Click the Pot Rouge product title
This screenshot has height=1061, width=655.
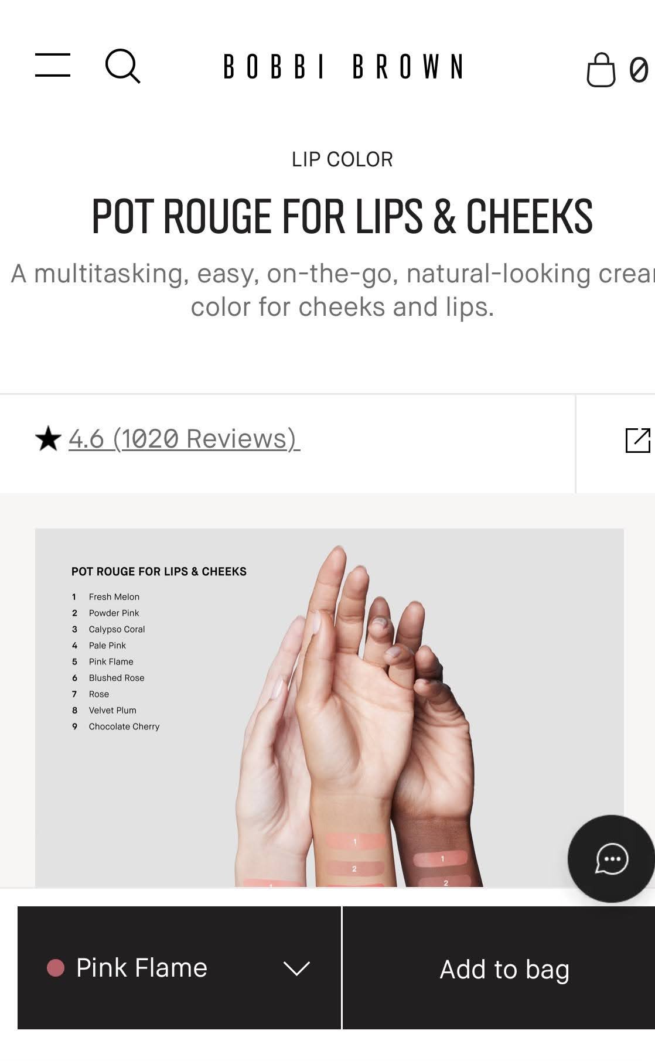click(x=342, y=216)
